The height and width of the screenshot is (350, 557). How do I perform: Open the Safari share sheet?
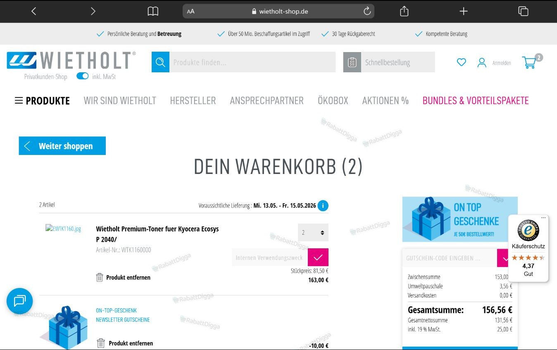404,11
